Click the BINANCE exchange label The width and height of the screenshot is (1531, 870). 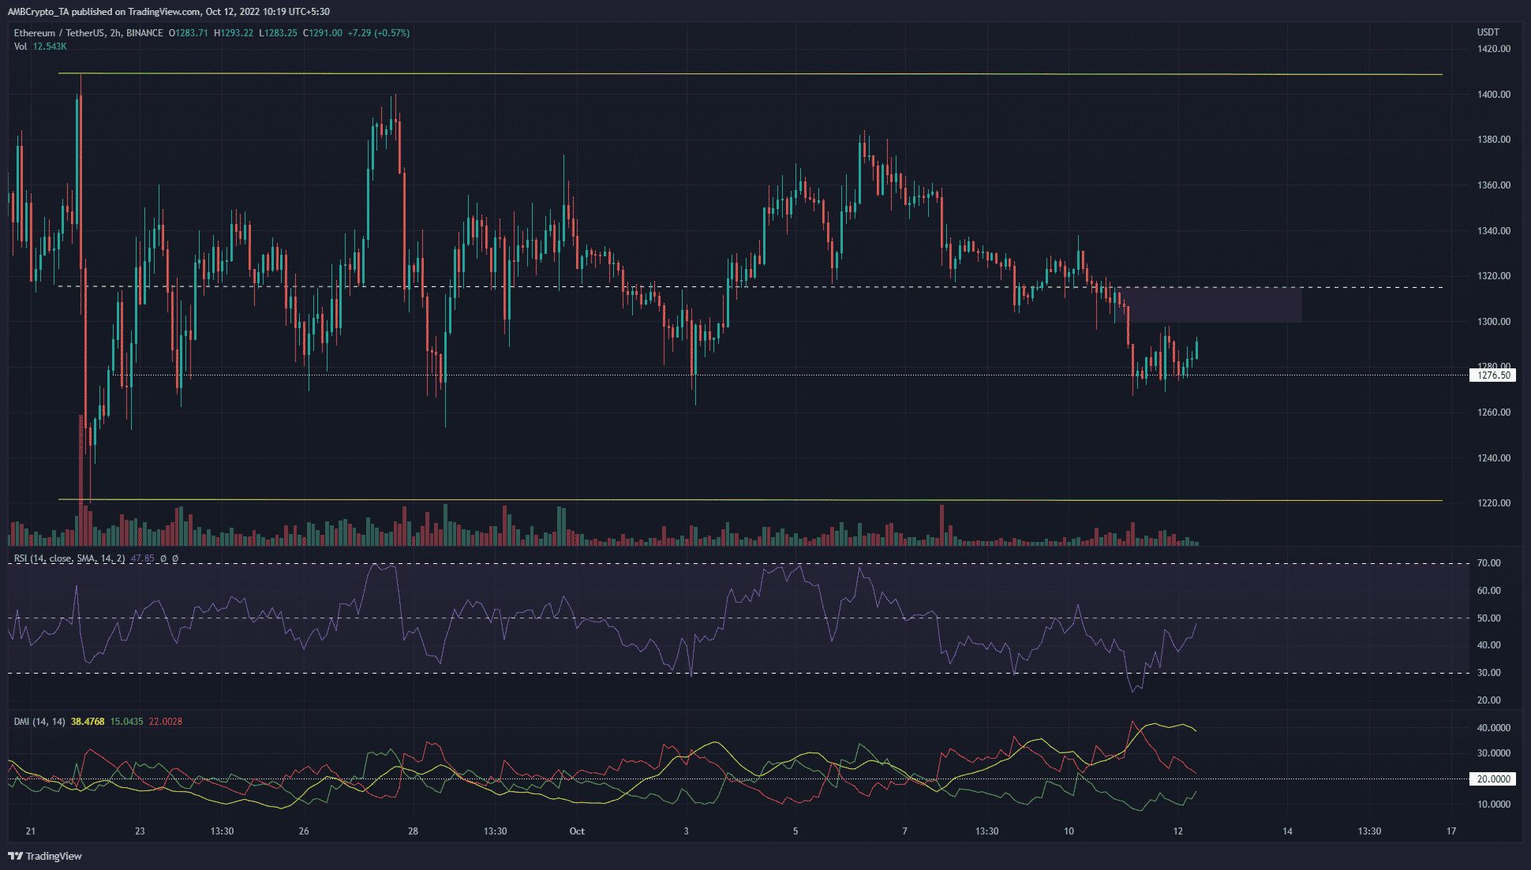(144, 33)
